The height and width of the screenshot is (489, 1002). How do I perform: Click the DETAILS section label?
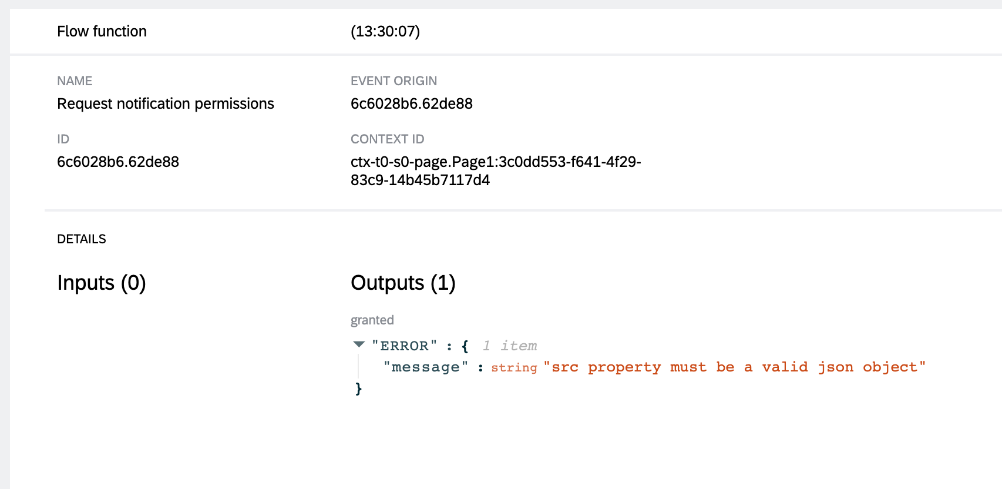[81, 239]
